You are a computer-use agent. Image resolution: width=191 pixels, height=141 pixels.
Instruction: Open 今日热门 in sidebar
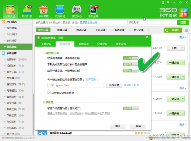tap(11, 34)
